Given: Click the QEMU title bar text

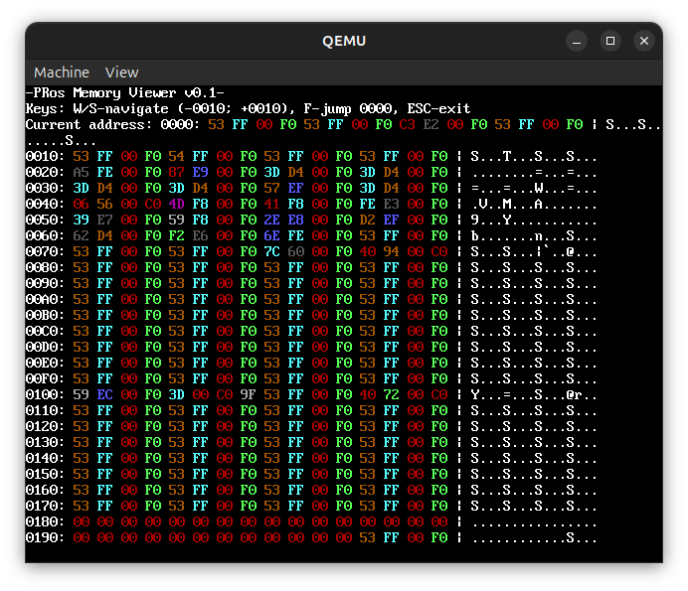Looking at the screenshot, I should point(344,41).
